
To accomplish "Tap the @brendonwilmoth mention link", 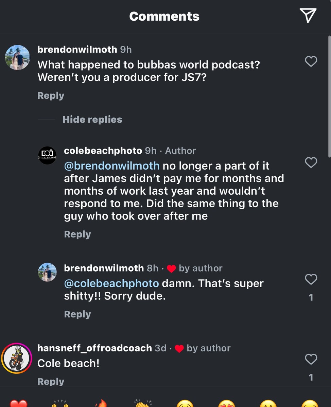I will coord(112,166).
